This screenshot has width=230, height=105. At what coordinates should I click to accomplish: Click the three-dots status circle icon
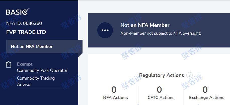105,30
